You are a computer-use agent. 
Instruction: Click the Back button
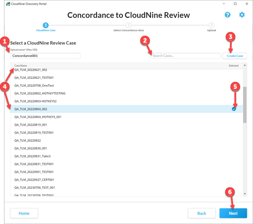coord(202,213)
